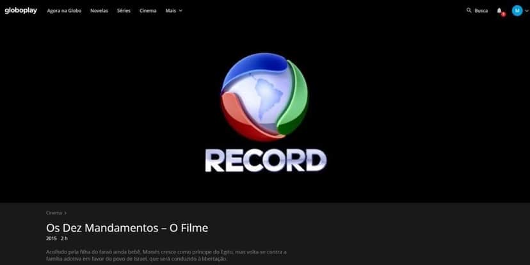Image resolution: width=530 pixels, height=265 pixels.
Task: Click the globoplay logo
Action: [21, 10]
